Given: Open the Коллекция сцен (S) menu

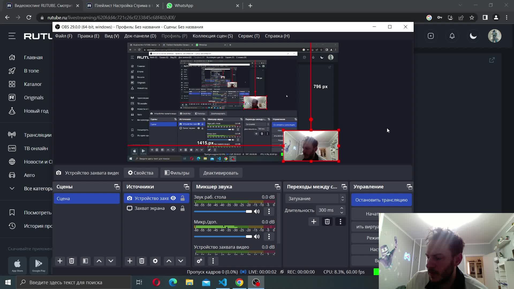Looking at the screenshot, I should pos(213,36).
